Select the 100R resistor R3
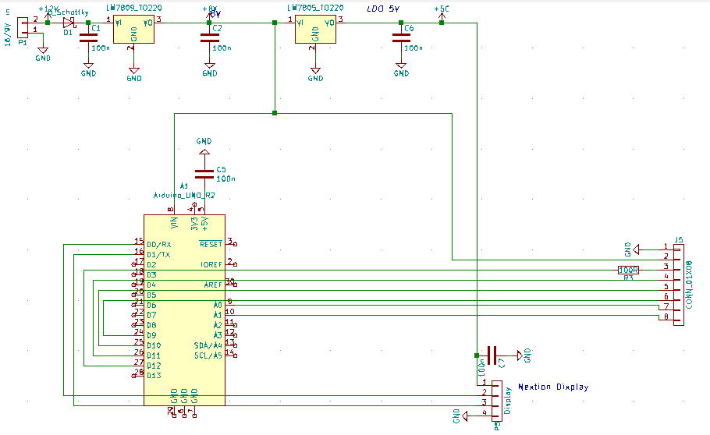 pos(629,270)
